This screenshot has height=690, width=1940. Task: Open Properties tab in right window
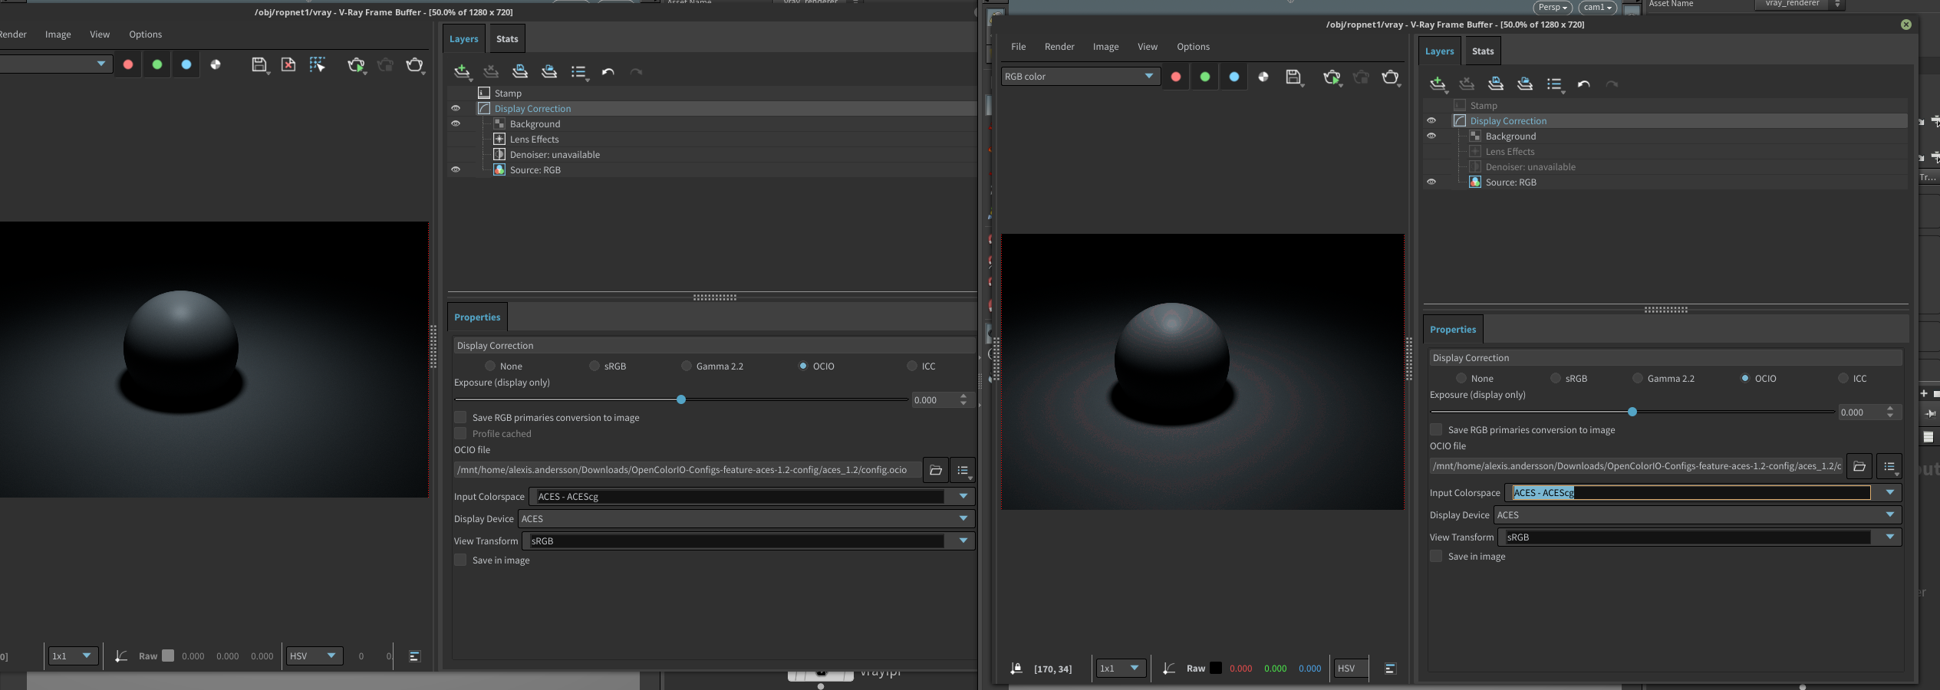[1453, 330]
